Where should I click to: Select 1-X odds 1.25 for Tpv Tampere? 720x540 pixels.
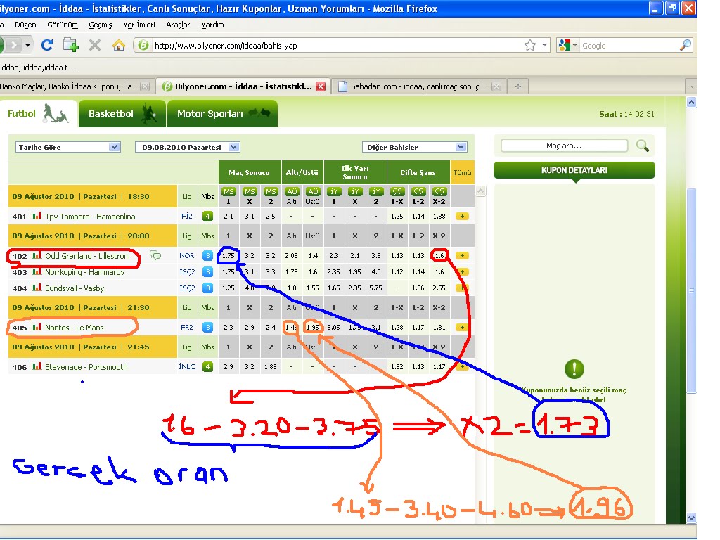pyautogui.click(x=397, y=217)
